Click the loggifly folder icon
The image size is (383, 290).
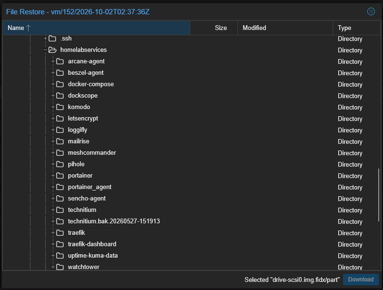pyautogui.click(x=60, y=130)
